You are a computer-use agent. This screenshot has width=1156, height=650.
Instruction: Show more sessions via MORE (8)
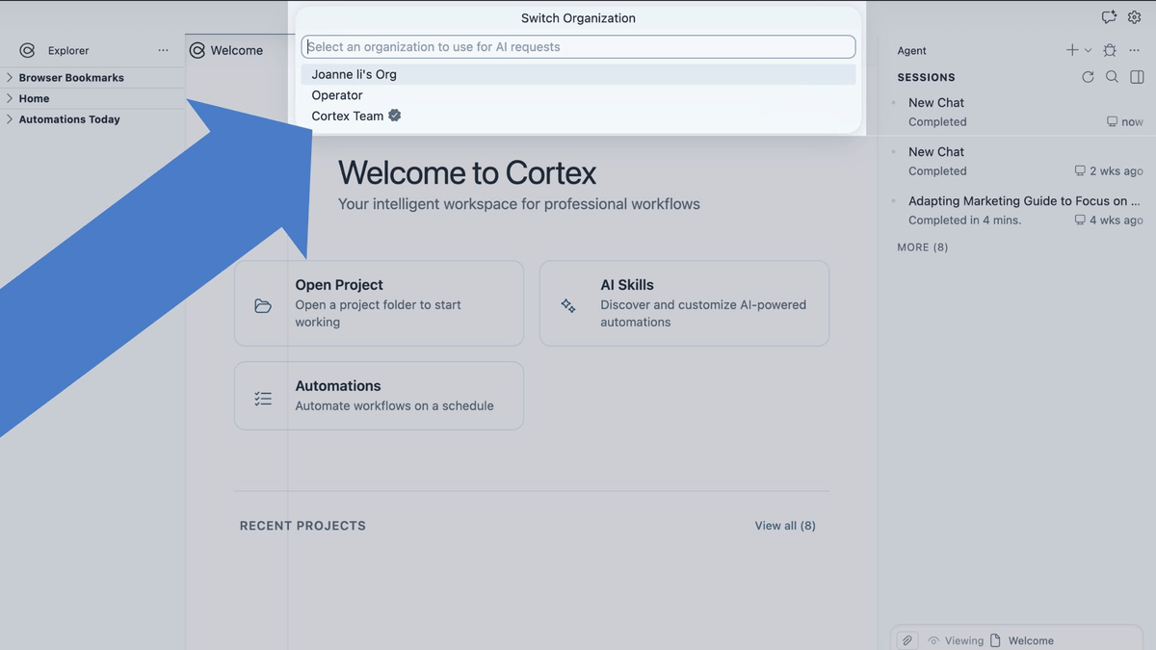tap(922, 247)
